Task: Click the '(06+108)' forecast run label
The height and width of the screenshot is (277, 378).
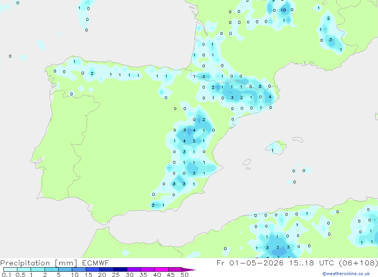Action: click(x=358, y=263)
